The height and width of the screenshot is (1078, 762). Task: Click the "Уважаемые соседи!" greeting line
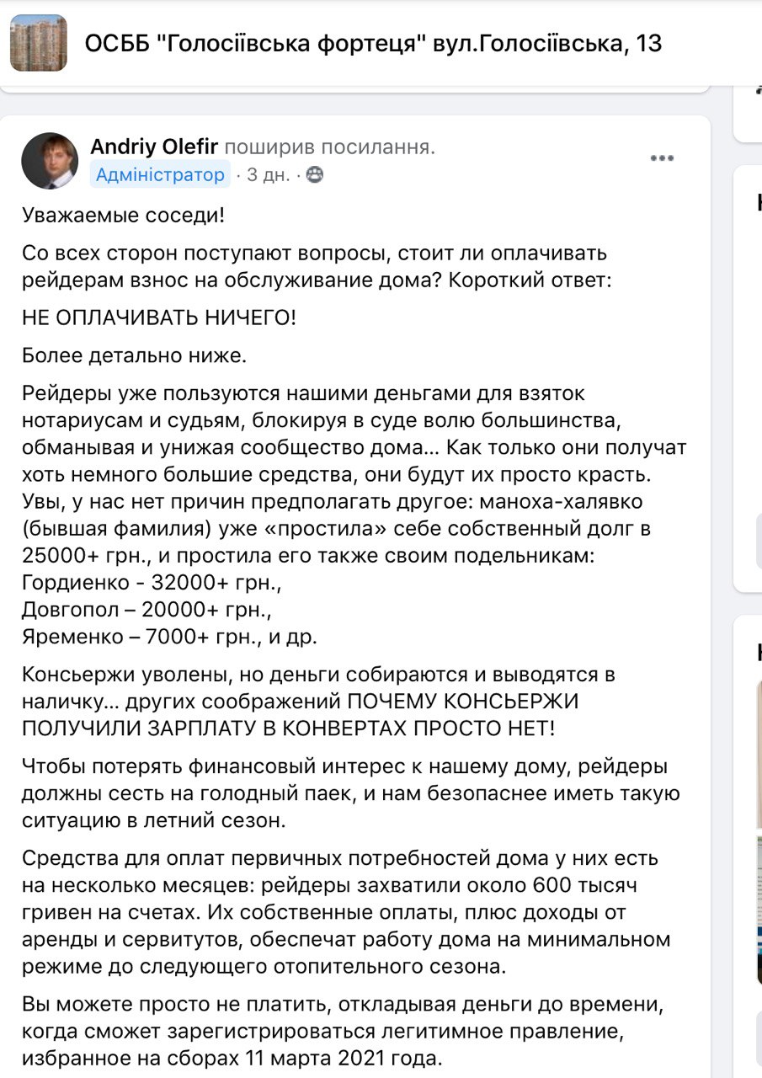124,216
